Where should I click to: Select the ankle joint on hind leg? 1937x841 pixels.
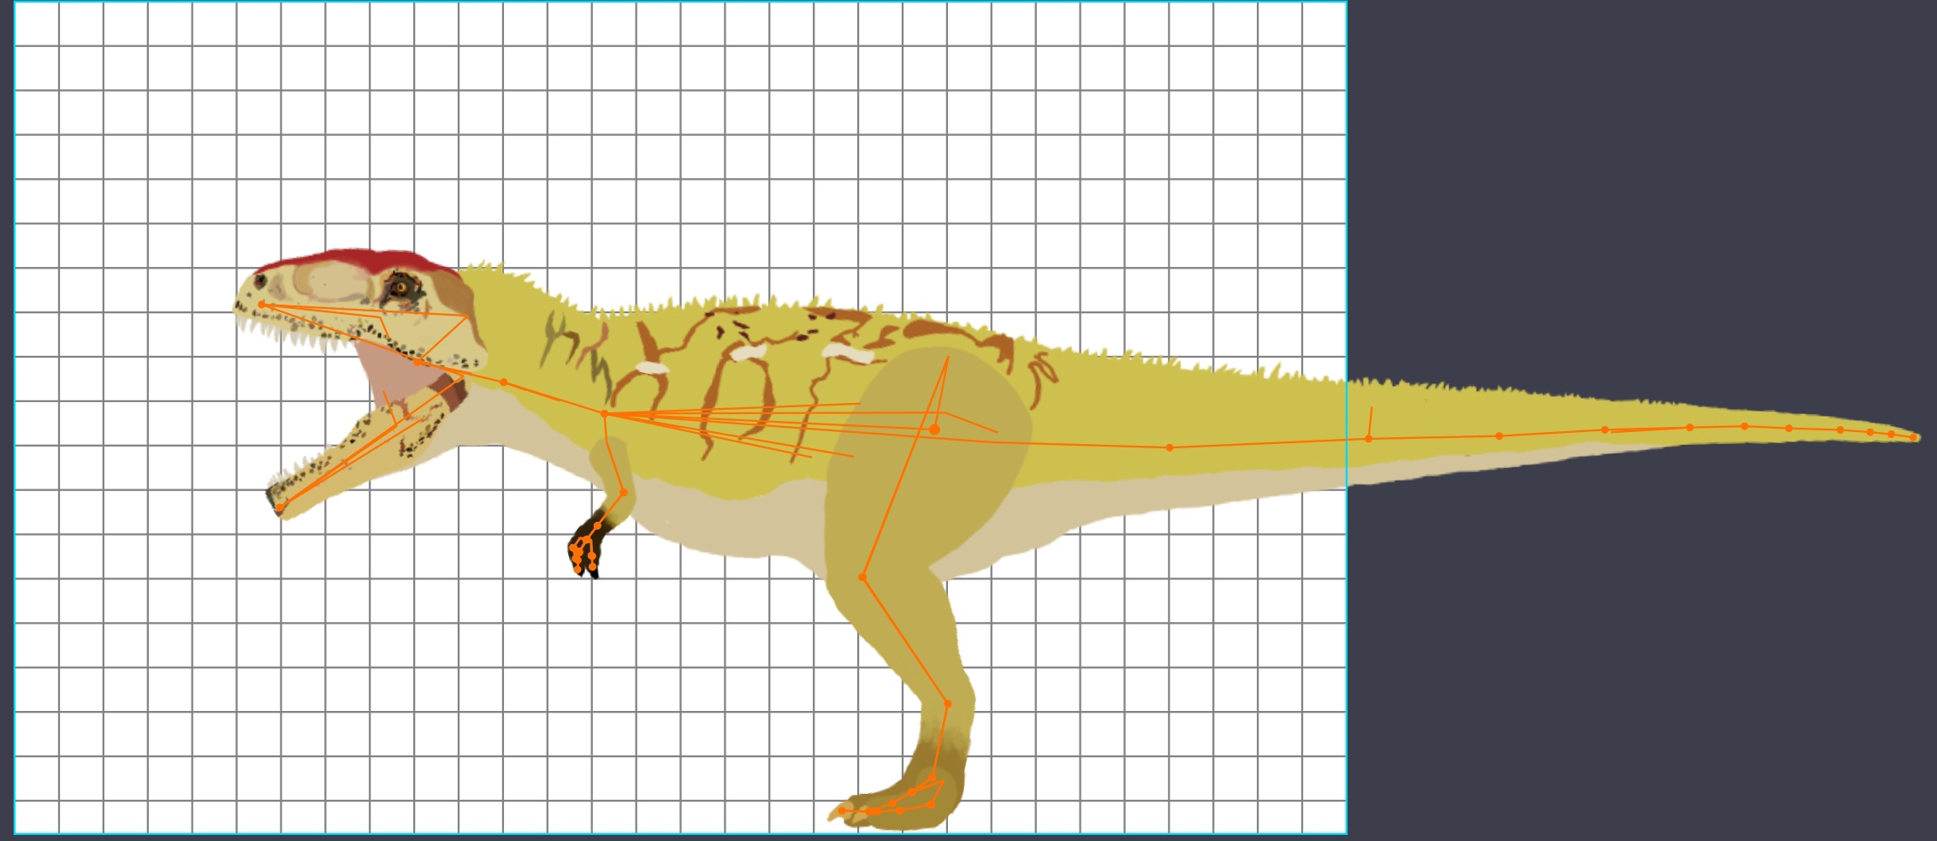947,704
